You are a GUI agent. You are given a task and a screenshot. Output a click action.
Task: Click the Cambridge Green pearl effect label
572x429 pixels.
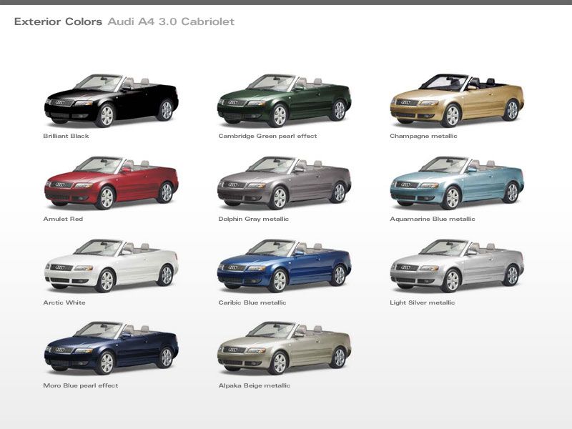(267, 136)
